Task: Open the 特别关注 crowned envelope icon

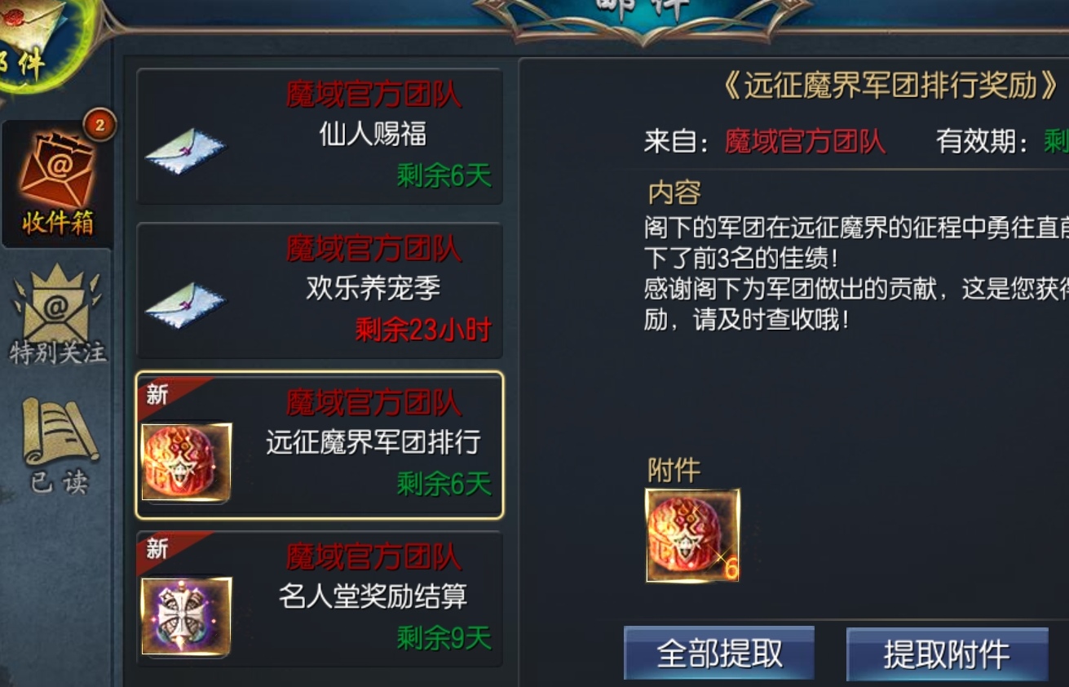Action: 57,314
